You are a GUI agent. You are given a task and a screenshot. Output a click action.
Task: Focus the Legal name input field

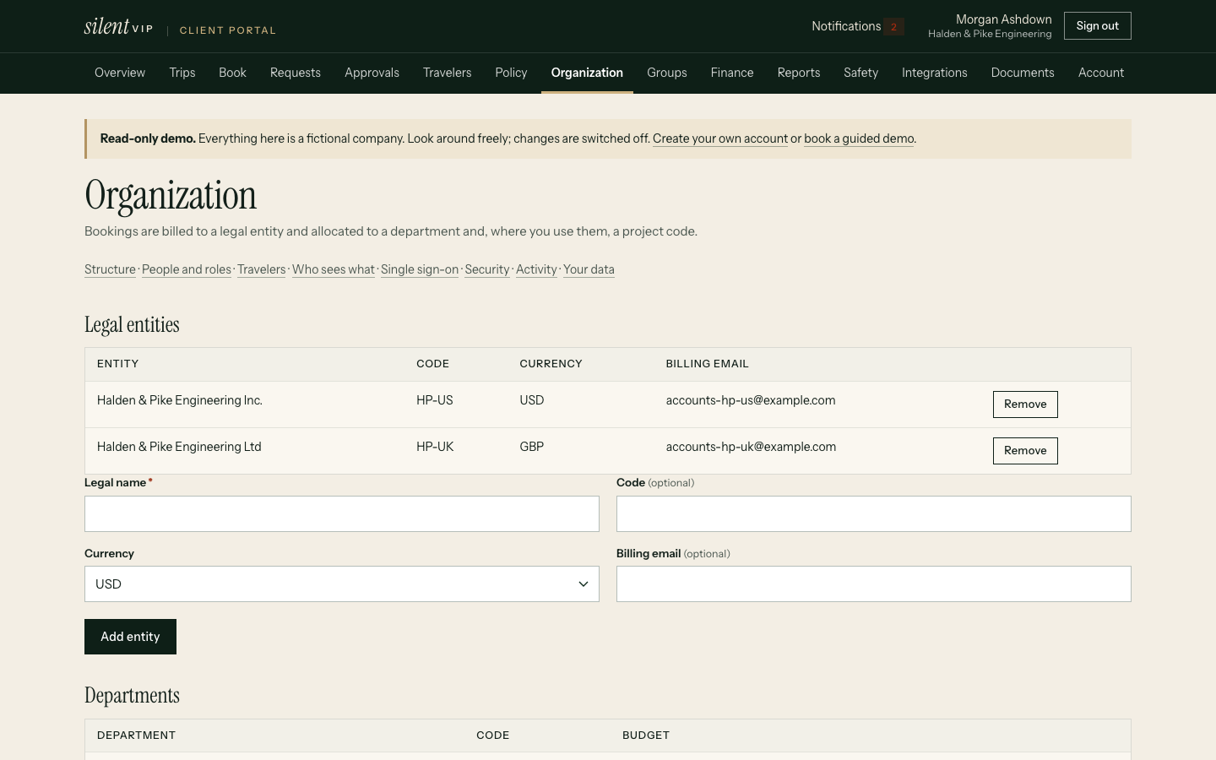(x=342, y=514)
